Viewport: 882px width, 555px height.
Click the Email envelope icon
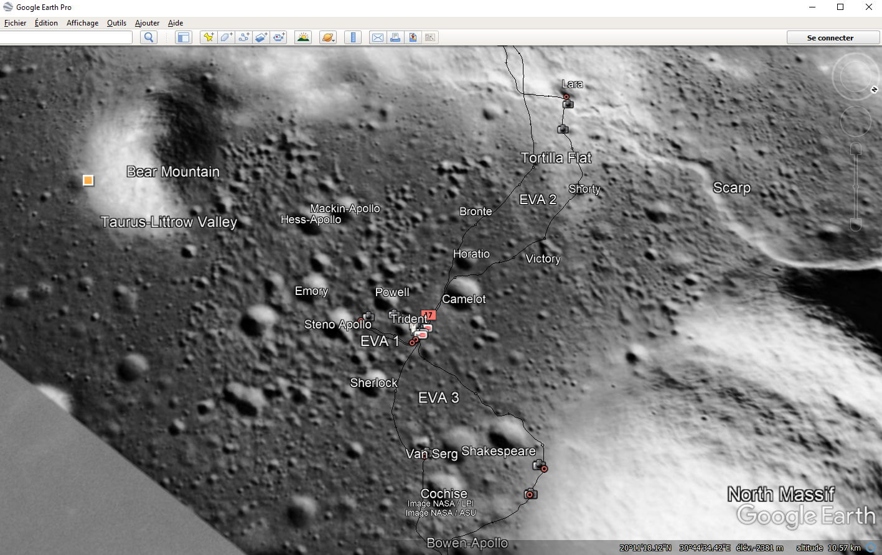(x=377, y=37)
